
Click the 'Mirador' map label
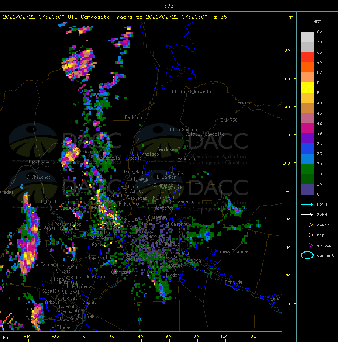(171, 275)
